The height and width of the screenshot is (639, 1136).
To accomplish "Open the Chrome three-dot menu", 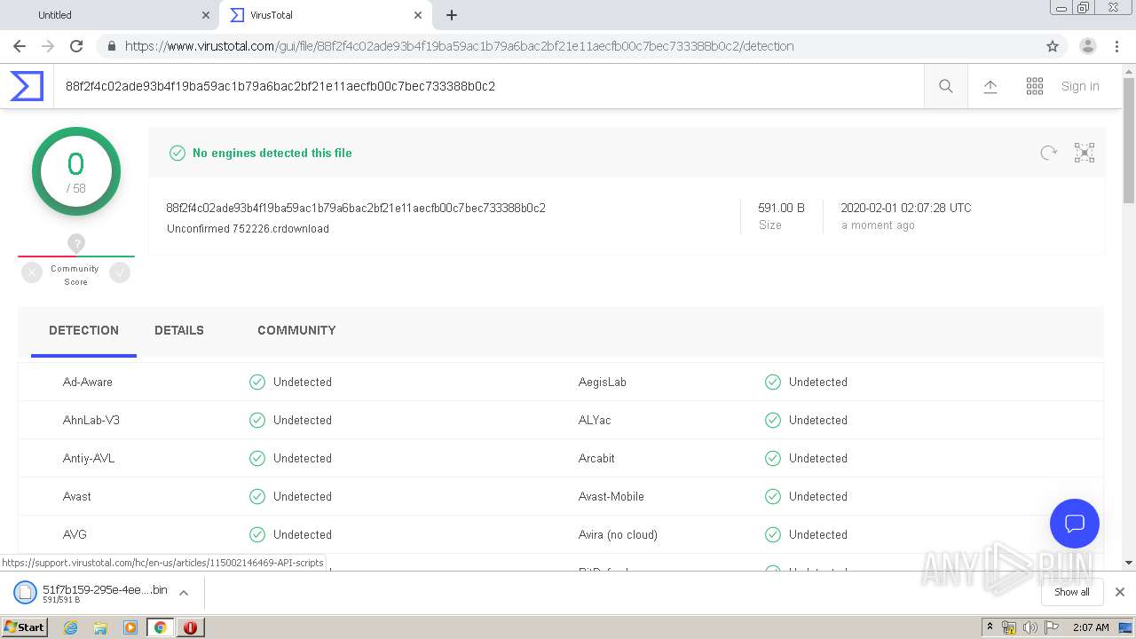I will pos(1116,46).
